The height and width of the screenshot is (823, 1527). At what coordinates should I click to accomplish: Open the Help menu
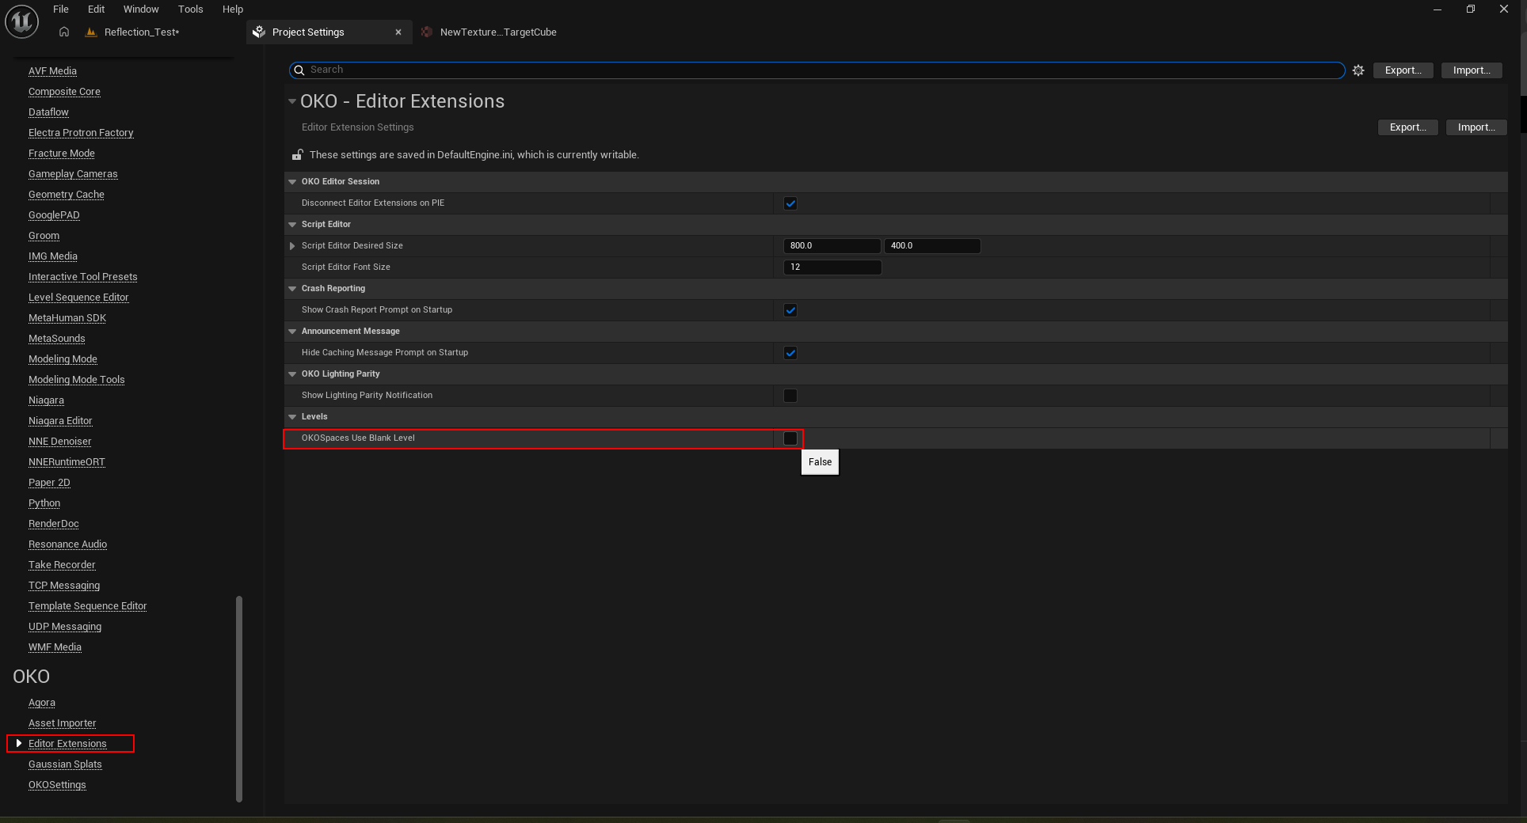(233, 9)
